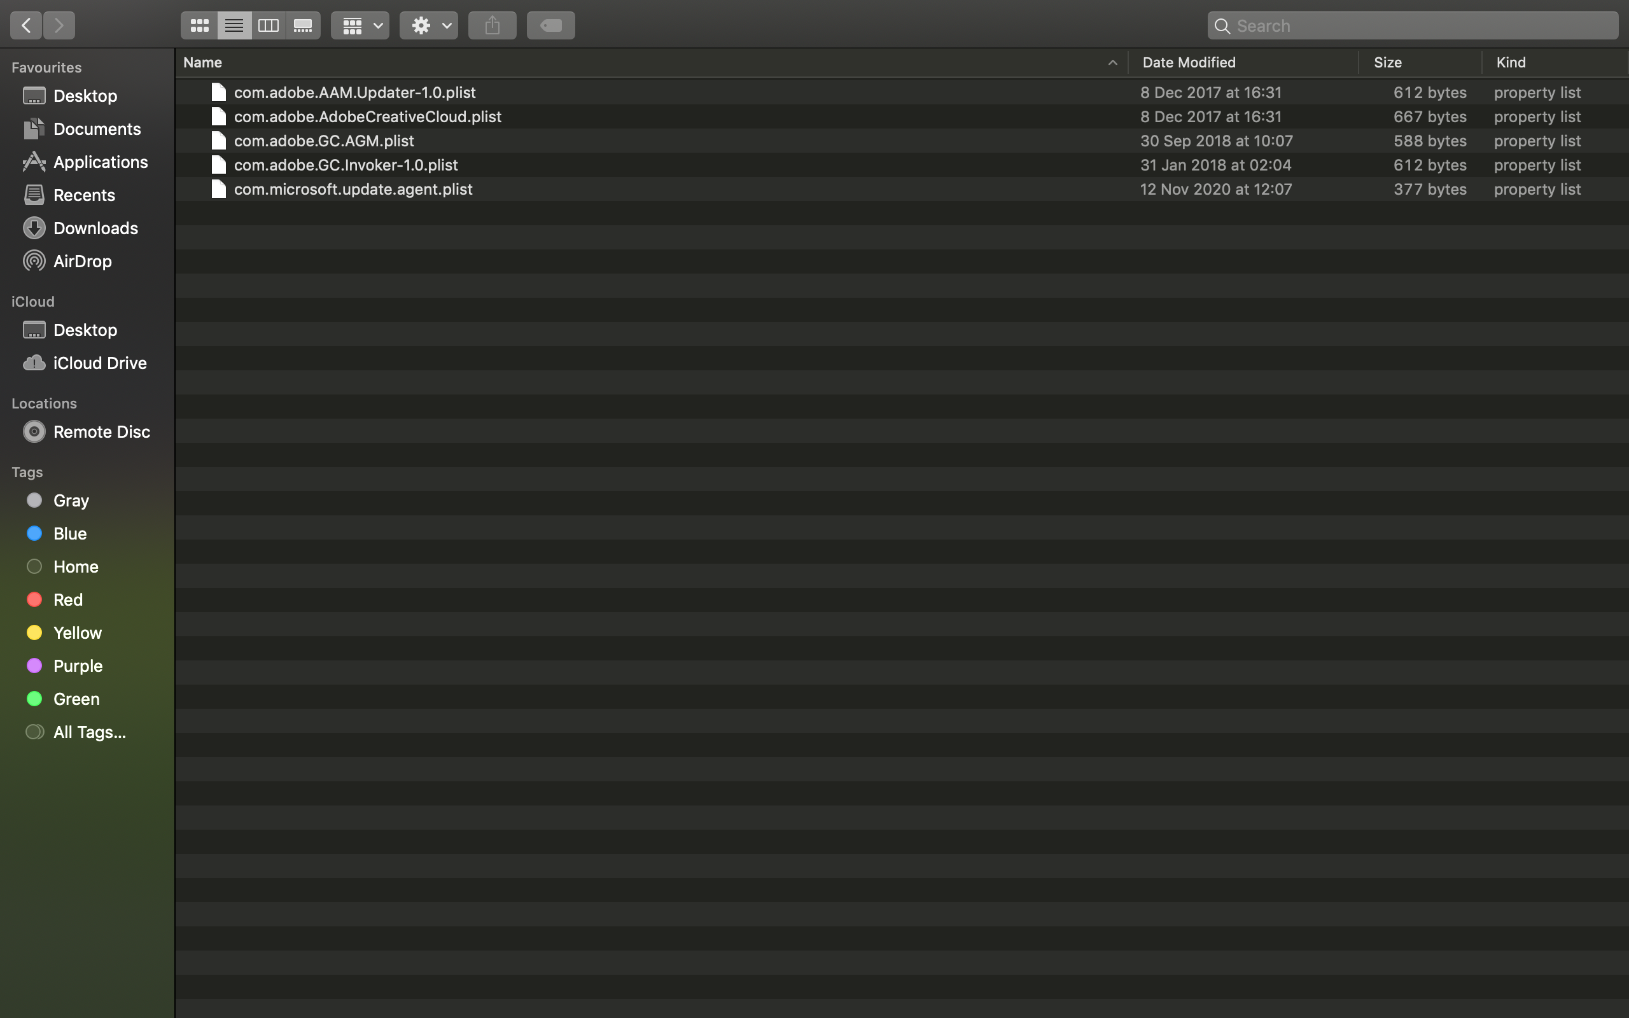Image resolution: width=1629 pixels, height=1018 pixels.
Task: Switch to gallery view
Action: 303,25
